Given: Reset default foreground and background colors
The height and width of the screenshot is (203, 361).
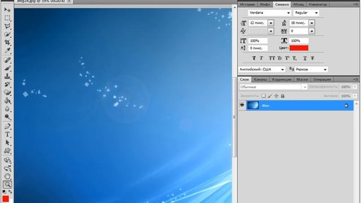Looking at the screenshot, I should tap(5, 192).
